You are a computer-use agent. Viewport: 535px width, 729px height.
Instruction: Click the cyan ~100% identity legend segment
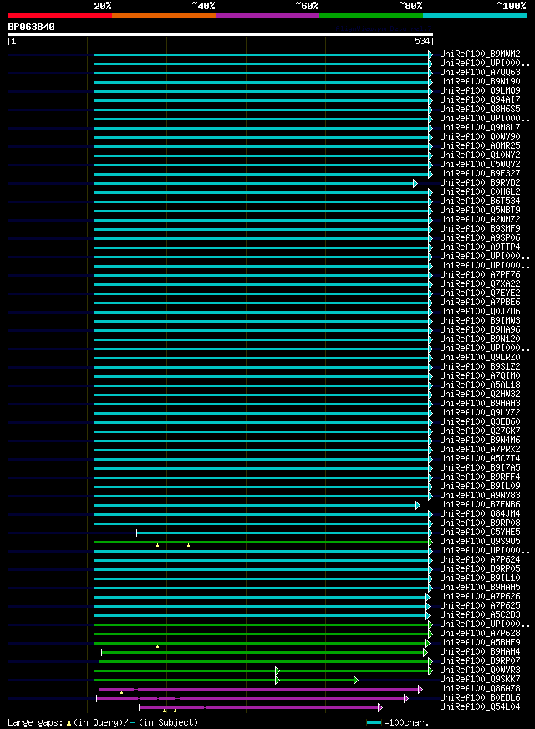pos(475,15)
